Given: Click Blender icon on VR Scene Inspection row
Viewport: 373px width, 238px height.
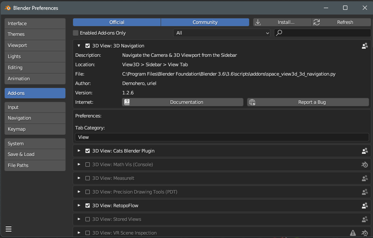Looking at the screenshot, I should 365,233.
